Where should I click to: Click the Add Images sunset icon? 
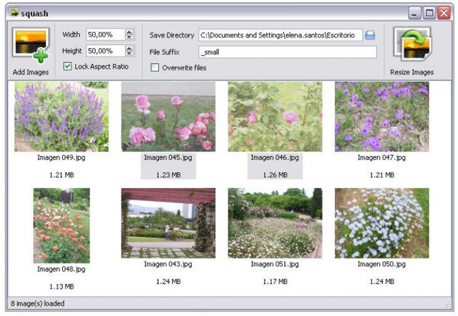coord(31,45)
